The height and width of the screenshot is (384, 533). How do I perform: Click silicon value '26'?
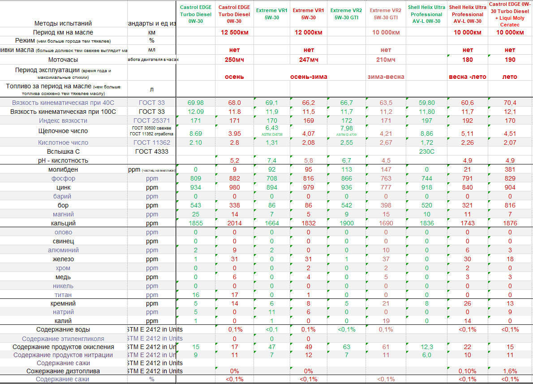468,303
